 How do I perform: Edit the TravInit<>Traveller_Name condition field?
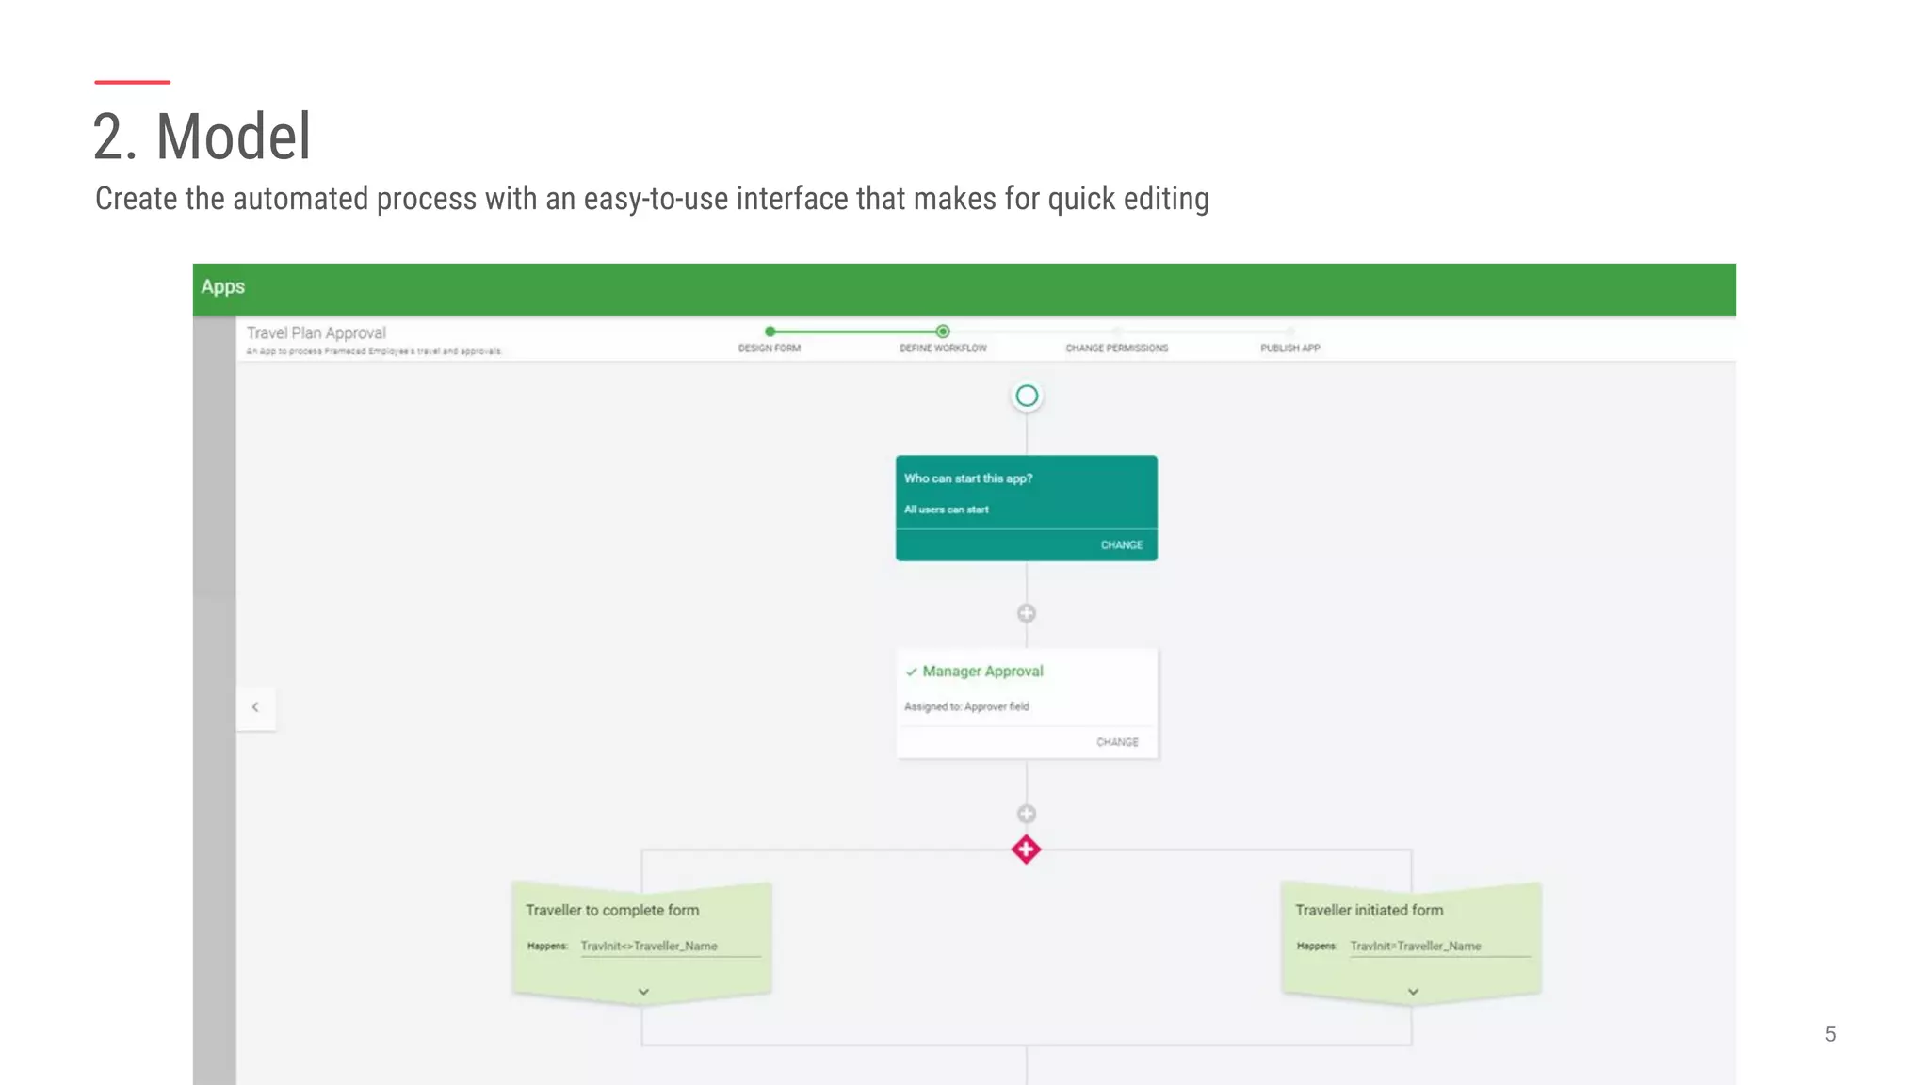coord(670,947)
